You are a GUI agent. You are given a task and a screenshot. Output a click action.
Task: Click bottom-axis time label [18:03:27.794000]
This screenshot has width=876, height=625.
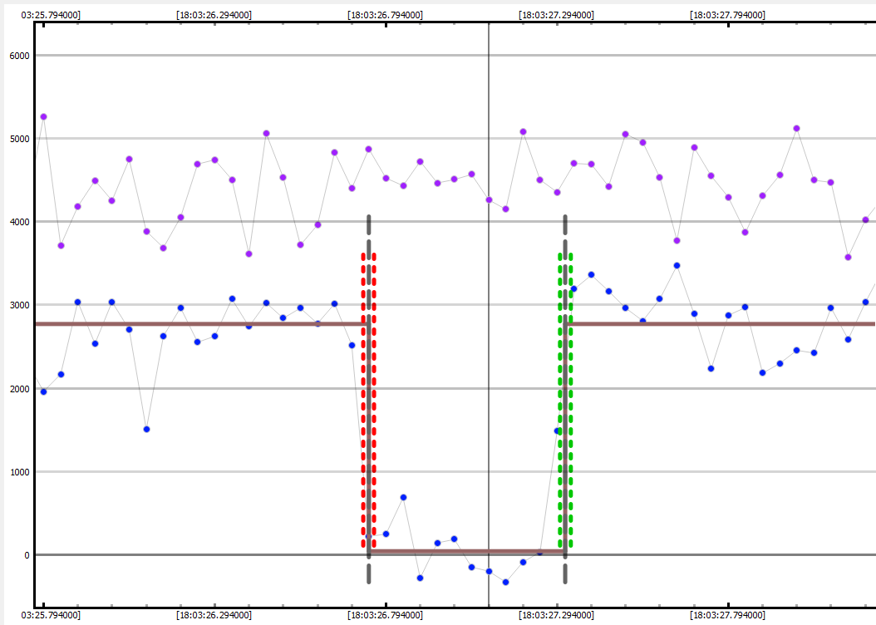pos(727,616)
